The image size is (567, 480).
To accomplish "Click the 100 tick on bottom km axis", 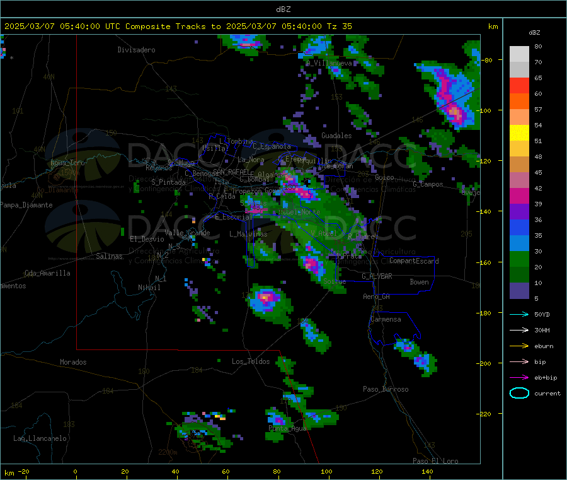I will coord(326,471).
